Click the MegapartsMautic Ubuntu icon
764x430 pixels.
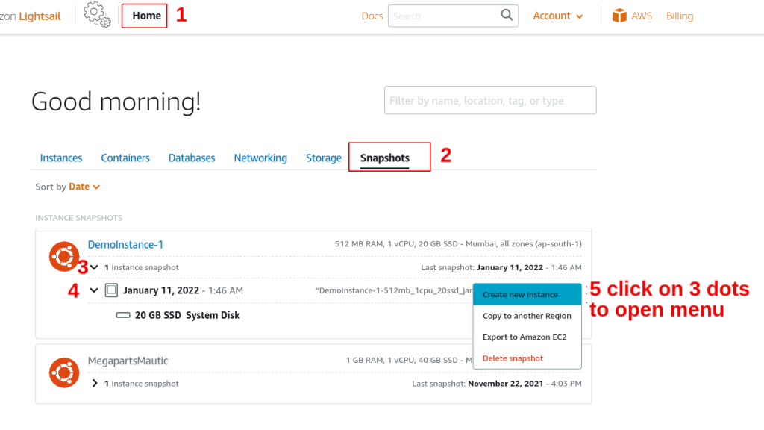pyautogui.click(x=64, y=373)
